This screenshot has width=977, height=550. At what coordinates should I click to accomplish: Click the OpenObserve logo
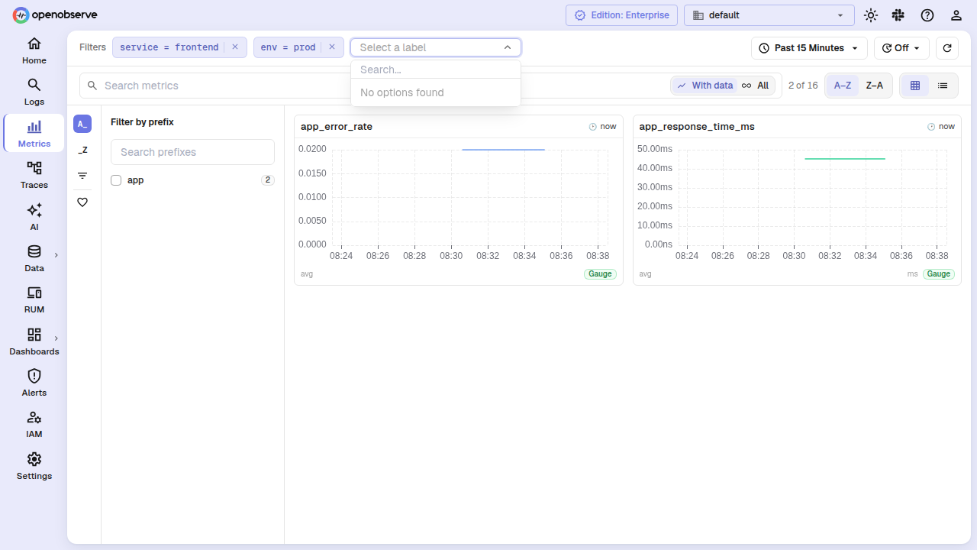(x=55, y=15)
